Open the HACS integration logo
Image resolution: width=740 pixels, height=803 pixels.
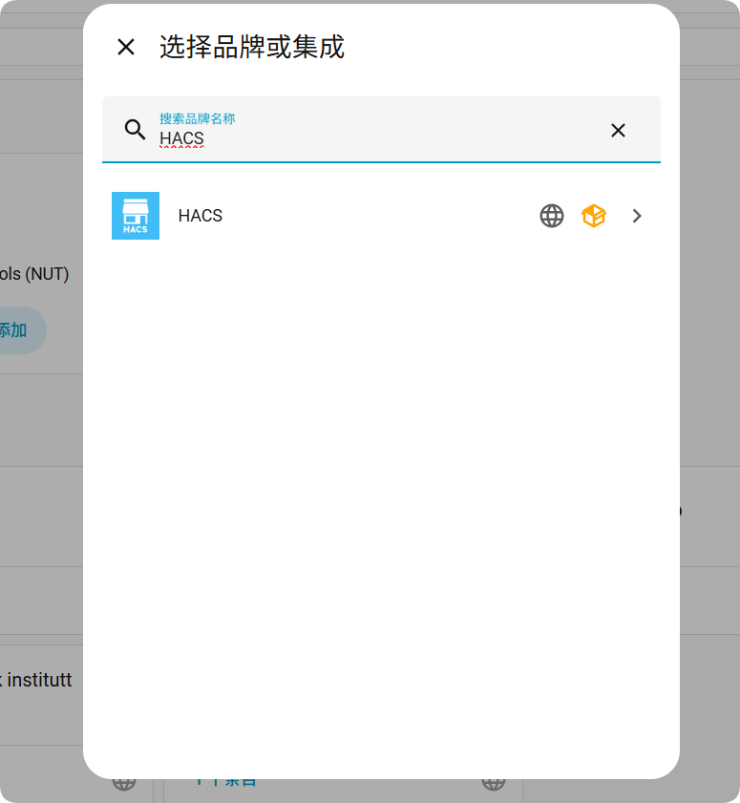coord(136,216)
